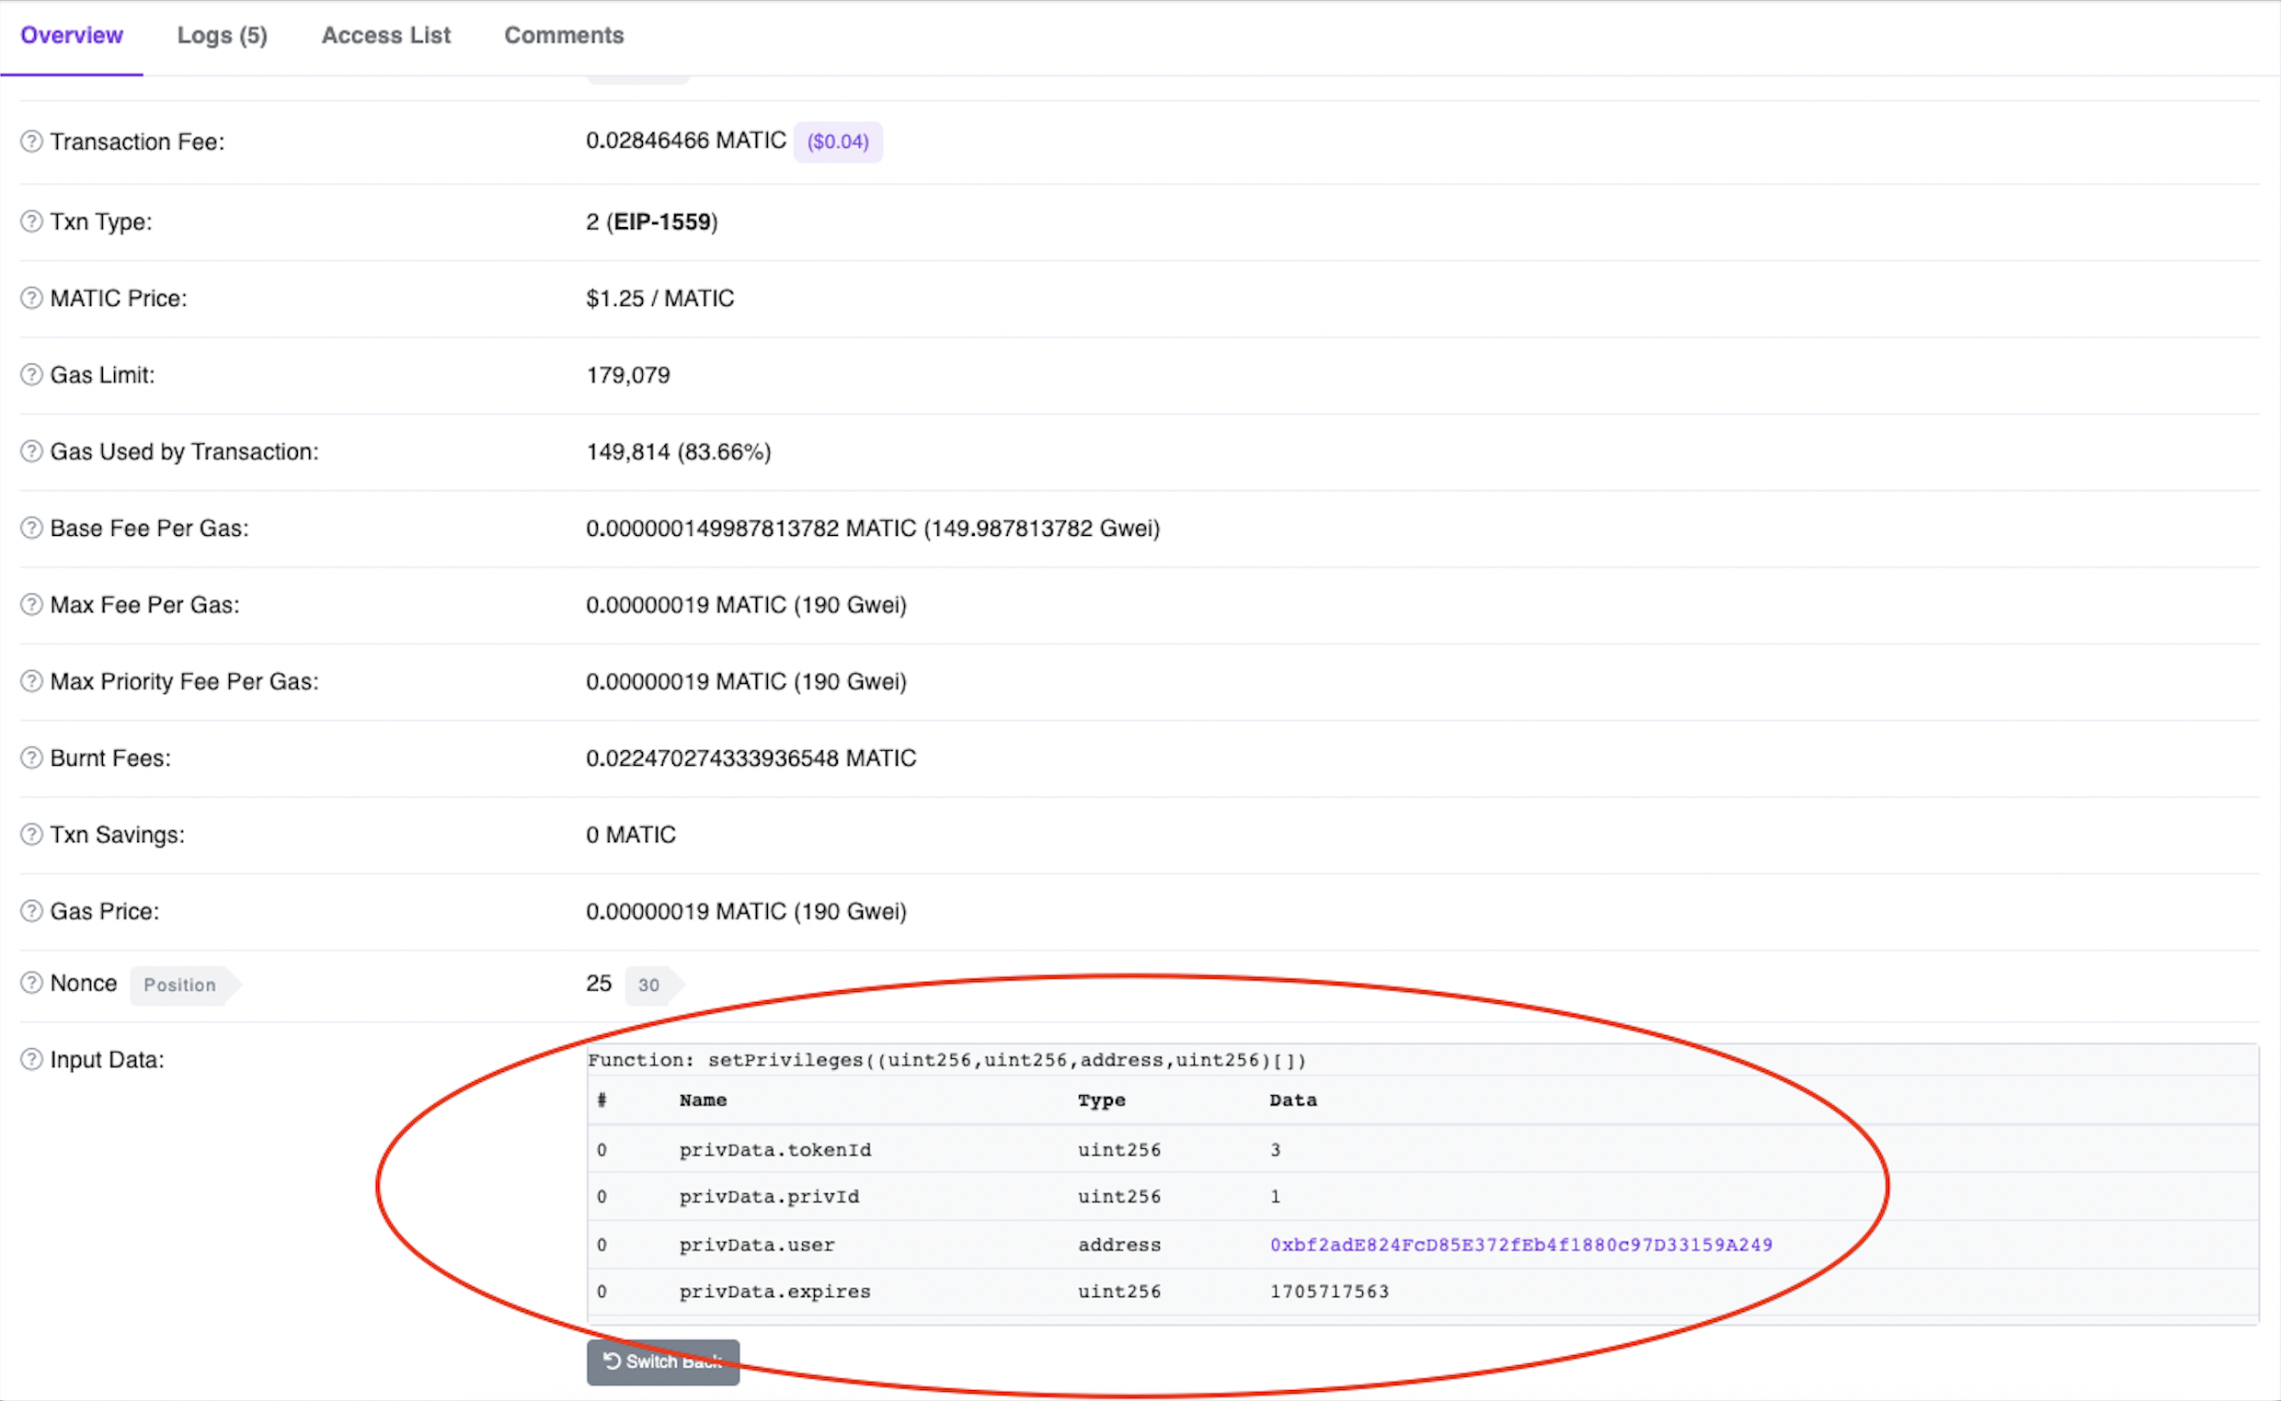Select the expires value 1705717563
2281x1401 pixels.
click(1329, 1292)
